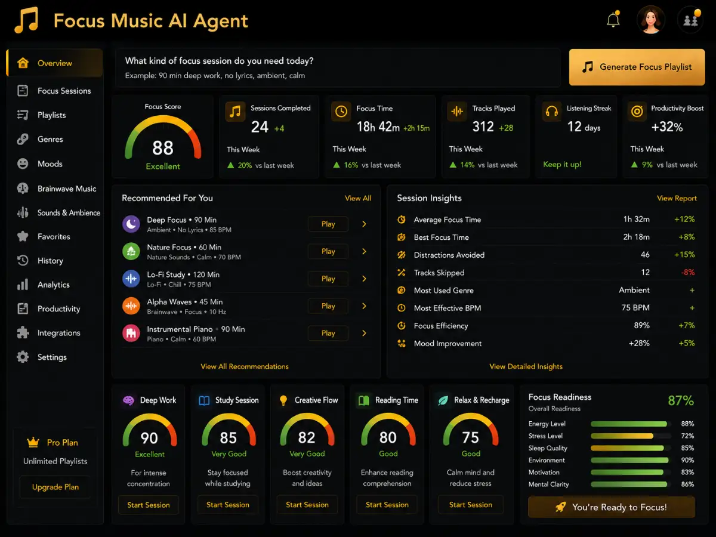Screen dimensions: 716x537
Task: Click the Generate Focus Playlist button
Action: click(x=637, y=67)
